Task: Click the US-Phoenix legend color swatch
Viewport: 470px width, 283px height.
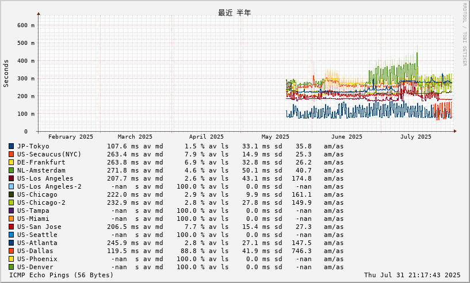Action: [x=11, y=259]
